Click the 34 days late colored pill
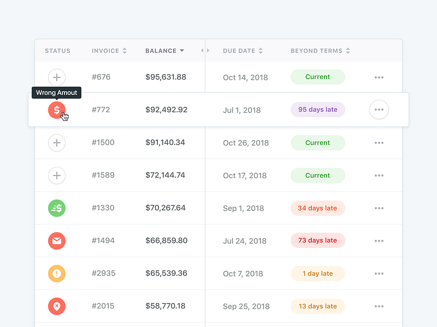437x327 pixels. pos(317,208)
